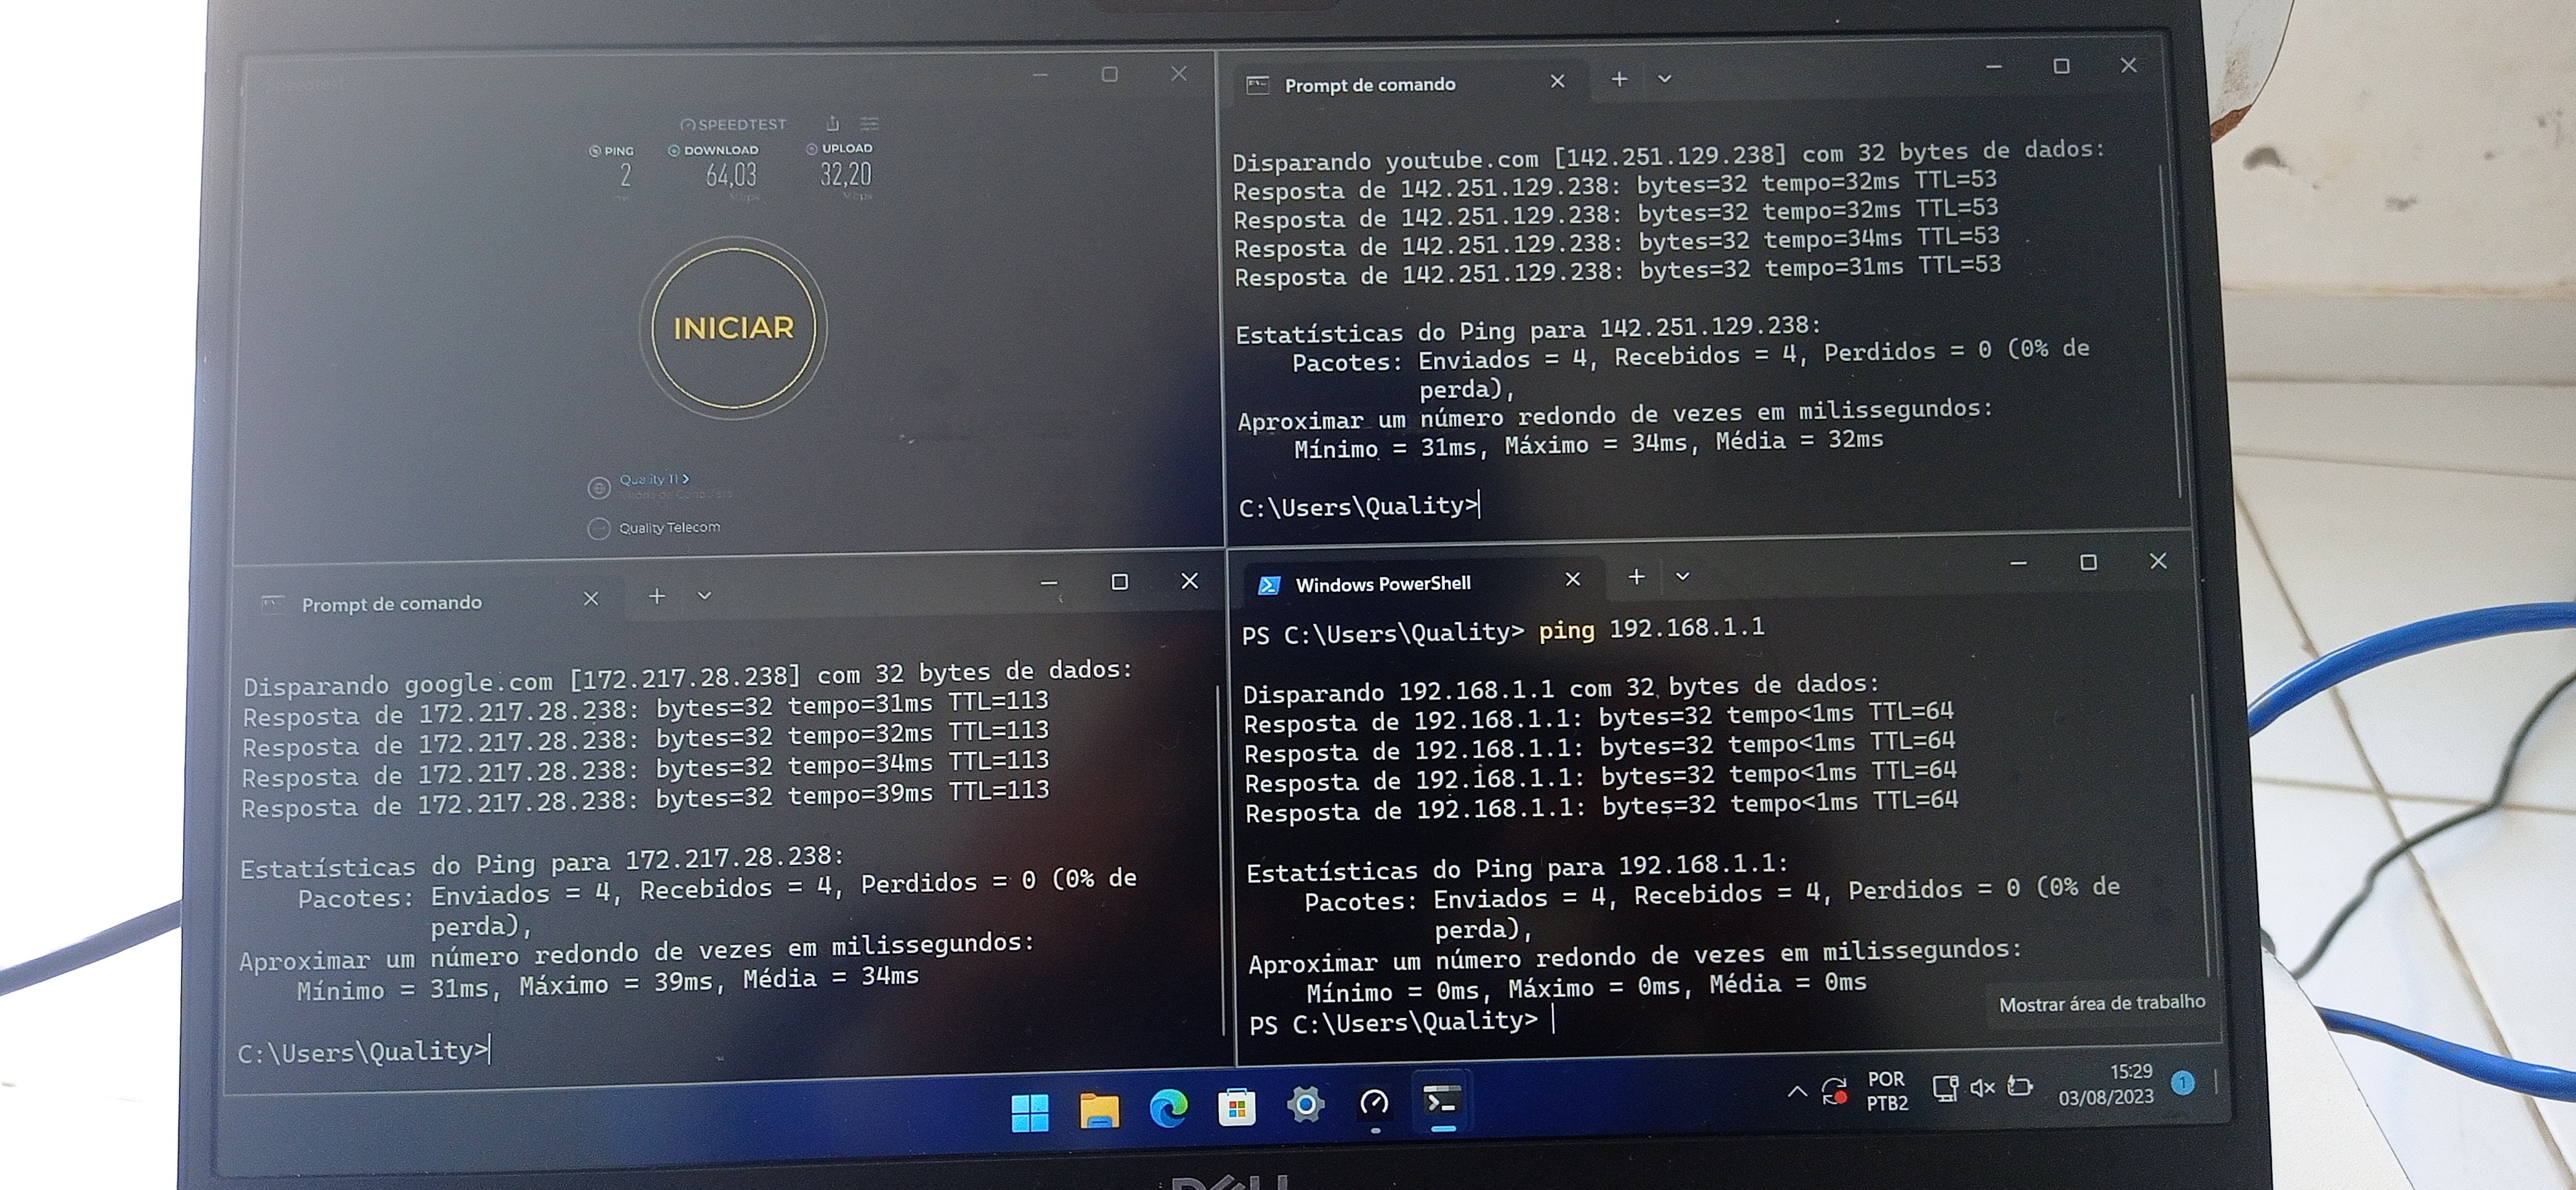Open the new-tab dropdown in youtube ping window

(1664, 78)
